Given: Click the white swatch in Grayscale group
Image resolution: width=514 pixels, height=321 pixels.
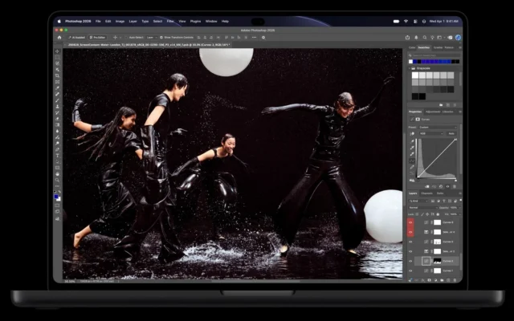Looking at the screenshot, I should coord(415,75).
